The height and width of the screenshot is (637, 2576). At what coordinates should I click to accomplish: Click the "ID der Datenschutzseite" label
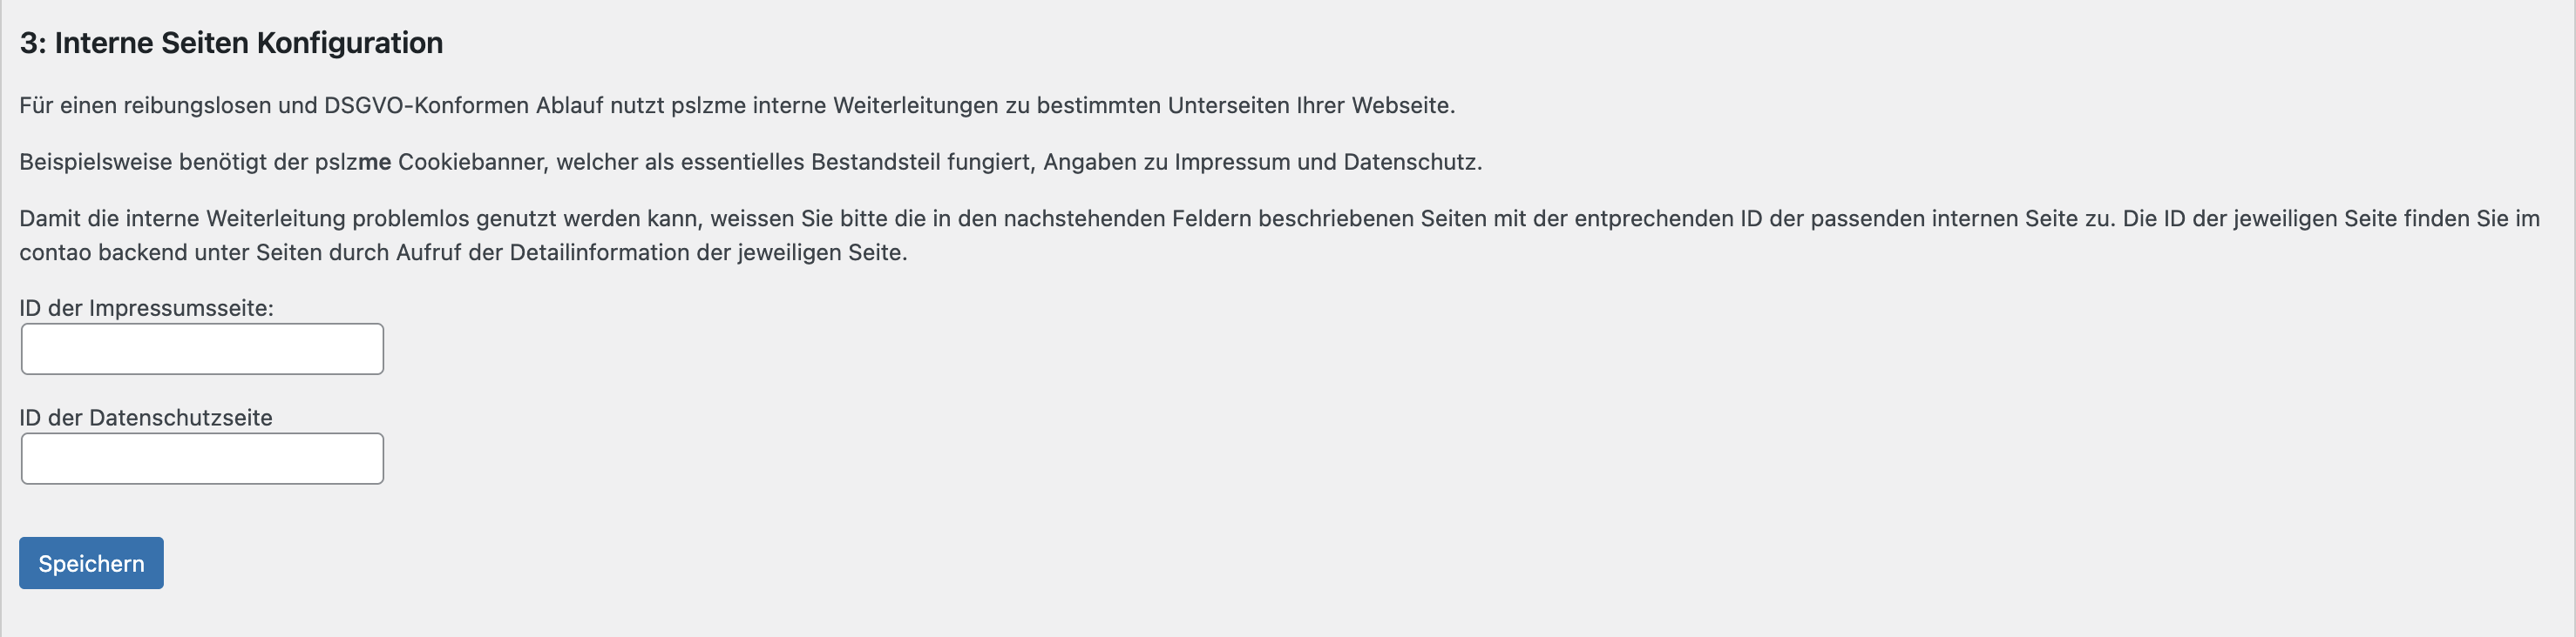click(146, 418)
